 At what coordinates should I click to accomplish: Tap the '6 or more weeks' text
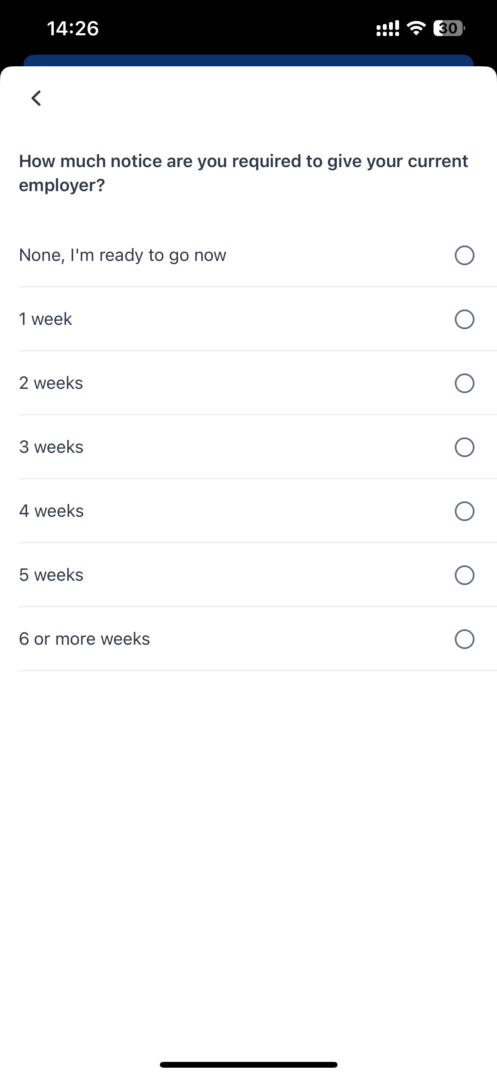coord(84,639)
